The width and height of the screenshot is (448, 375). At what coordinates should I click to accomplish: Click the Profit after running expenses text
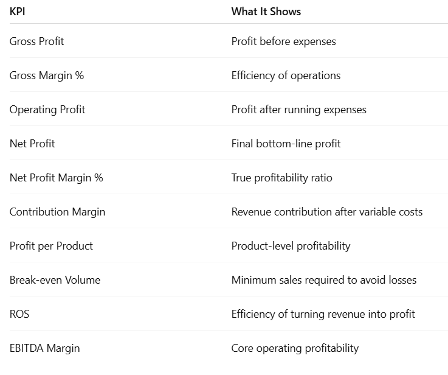pyautogui.click(x=298, y=110)
